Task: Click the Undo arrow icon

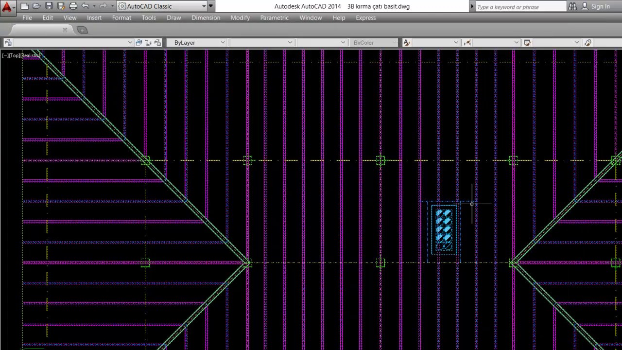Action: click(x=85, y=6)
